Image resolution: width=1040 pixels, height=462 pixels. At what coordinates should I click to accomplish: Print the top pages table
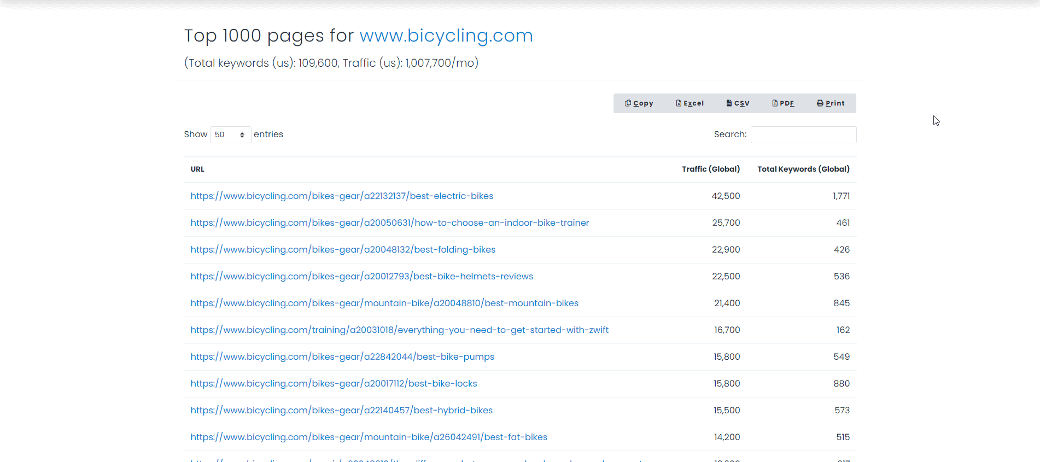pyautogui.click(x=831, y=103)
